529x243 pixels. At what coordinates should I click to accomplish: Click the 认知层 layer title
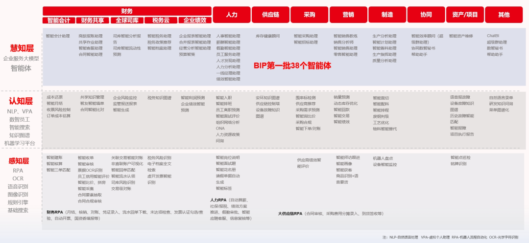[21, 101]
